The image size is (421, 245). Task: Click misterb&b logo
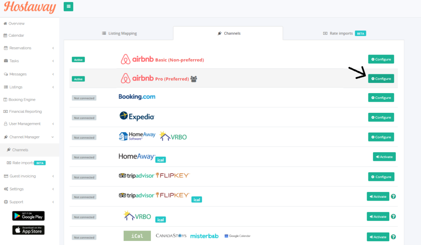click(204, 236)
